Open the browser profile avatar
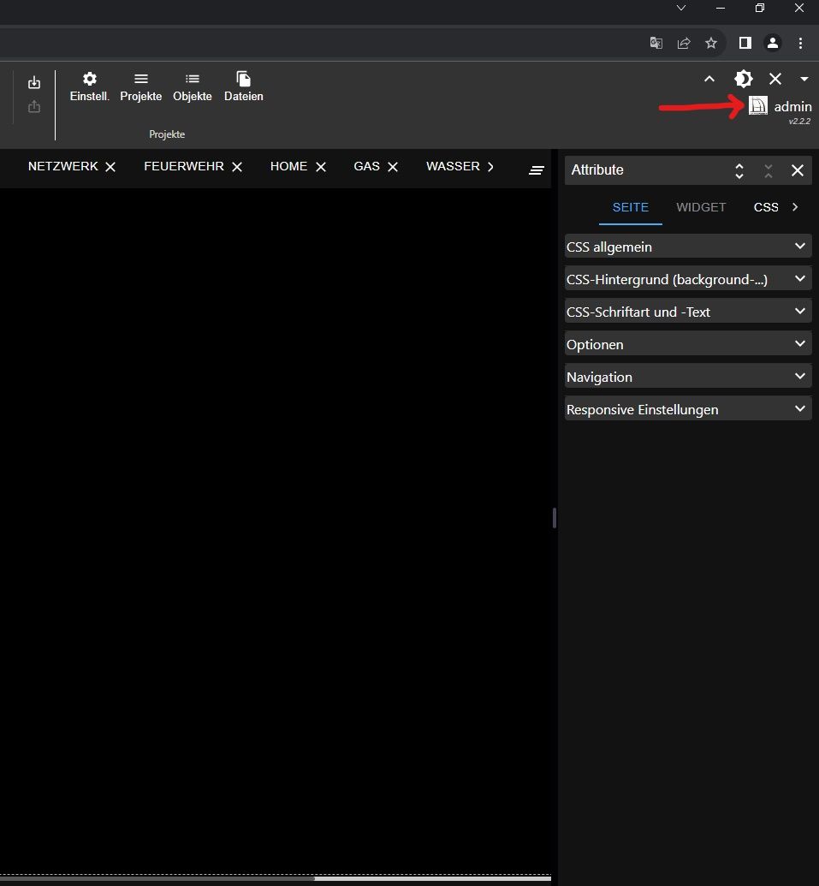This screenshot has width=819, height=886. (772, 43)
